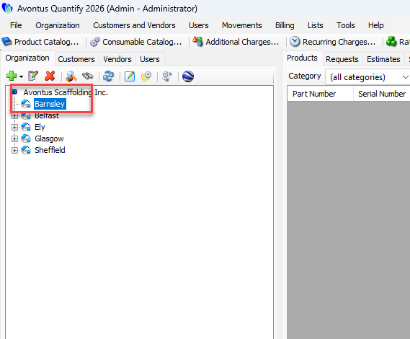Switch to the Products tab
Viewport: 410px width, 339px height.
point(302,58)
